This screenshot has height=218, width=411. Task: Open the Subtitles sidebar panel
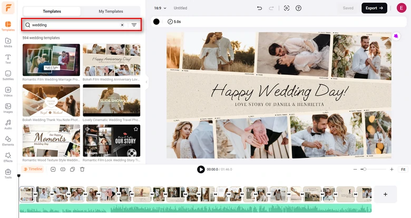tap(8, 75)
